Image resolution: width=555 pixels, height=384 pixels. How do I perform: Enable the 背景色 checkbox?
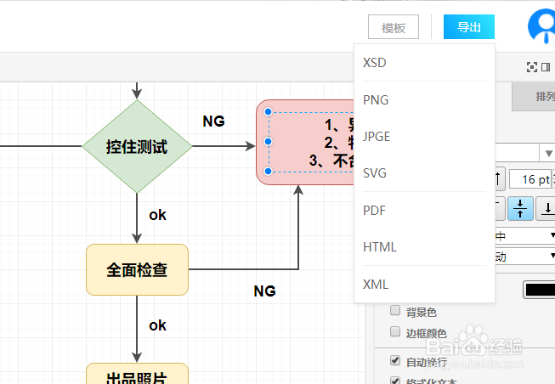pyautogui.click(x=394, y=310)
